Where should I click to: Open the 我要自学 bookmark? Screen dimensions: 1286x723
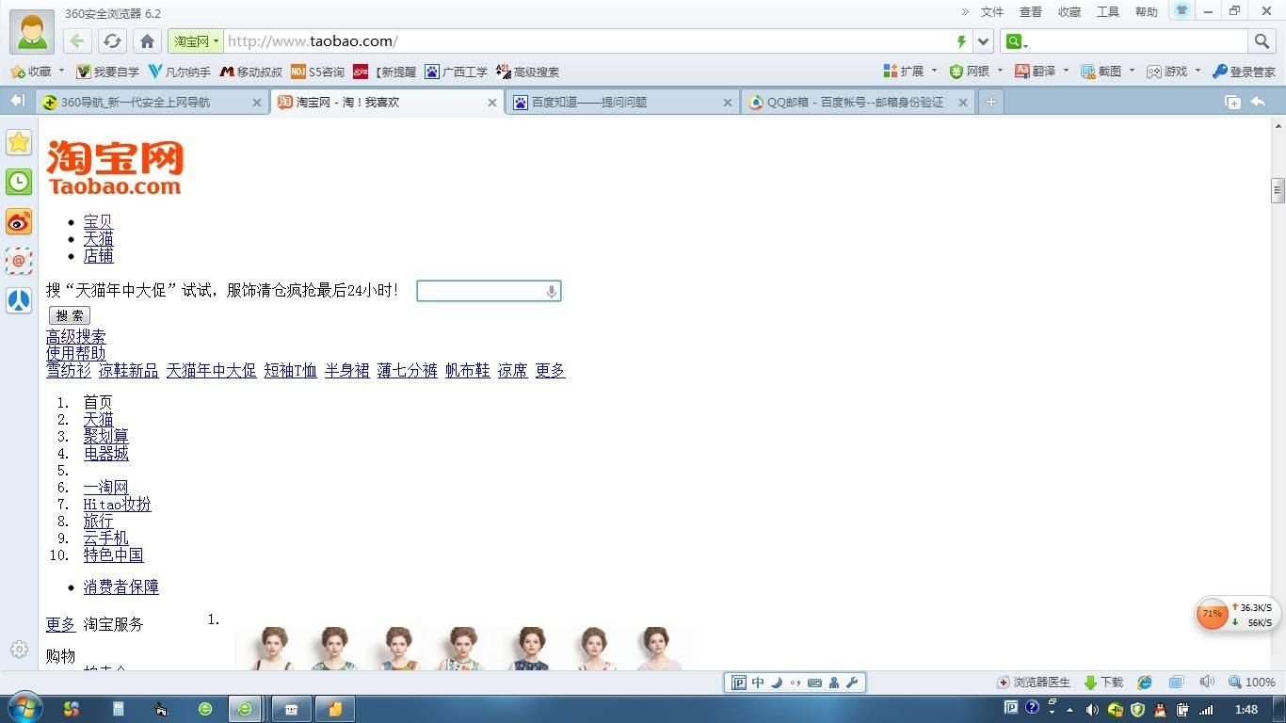pyautogui.click(x=107, y=72)
